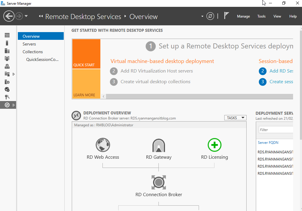Select the fourth sidebar role icon
Screen dimensions: 302x211
click(7, 59)
